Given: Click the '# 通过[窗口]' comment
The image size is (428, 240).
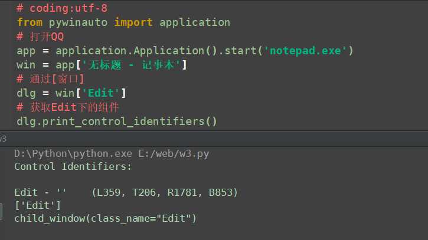Looking at the screenshot, I should [x=50, y=79].
